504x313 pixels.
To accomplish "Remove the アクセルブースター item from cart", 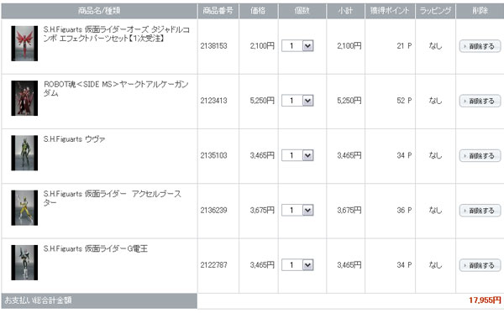I will tap(480, 211).
